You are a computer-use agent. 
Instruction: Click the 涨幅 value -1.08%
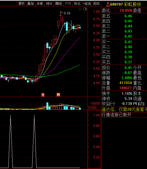pyautogui.click(x=126, y=78)
